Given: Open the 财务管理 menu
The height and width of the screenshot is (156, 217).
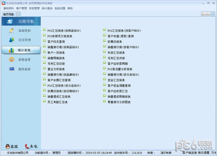Looking at the screenshot, I should pyautogui.click(x=34, y=8).
